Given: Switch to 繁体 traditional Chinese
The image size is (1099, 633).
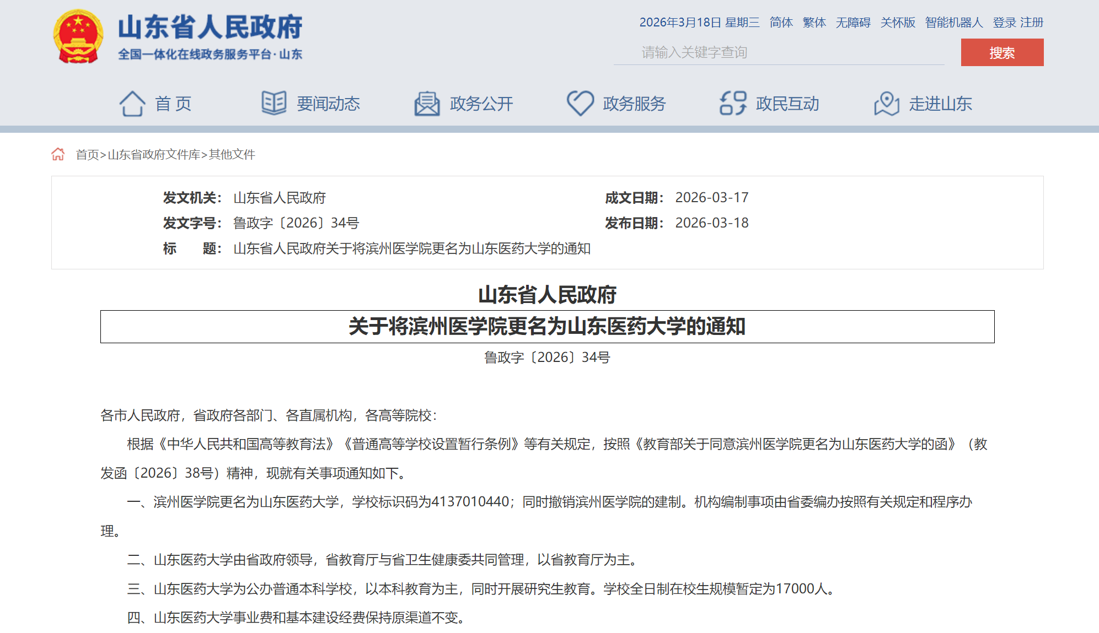Looking at the screenshot, I should pyautogui.click(x=814, y=23).
